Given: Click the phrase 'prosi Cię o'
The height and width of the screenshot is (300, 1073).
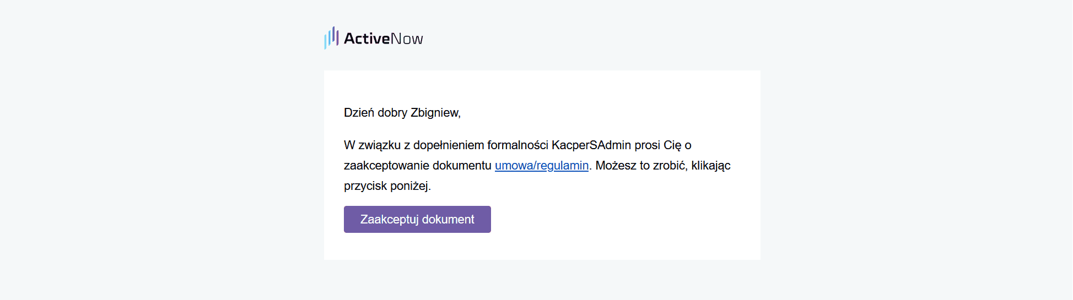Looking at the screenshot, I should pyautogui.click(x=663, y=145).
